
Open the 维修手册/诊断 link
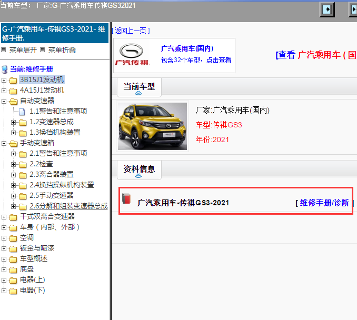pyautogui.click(x=324, y=203)
